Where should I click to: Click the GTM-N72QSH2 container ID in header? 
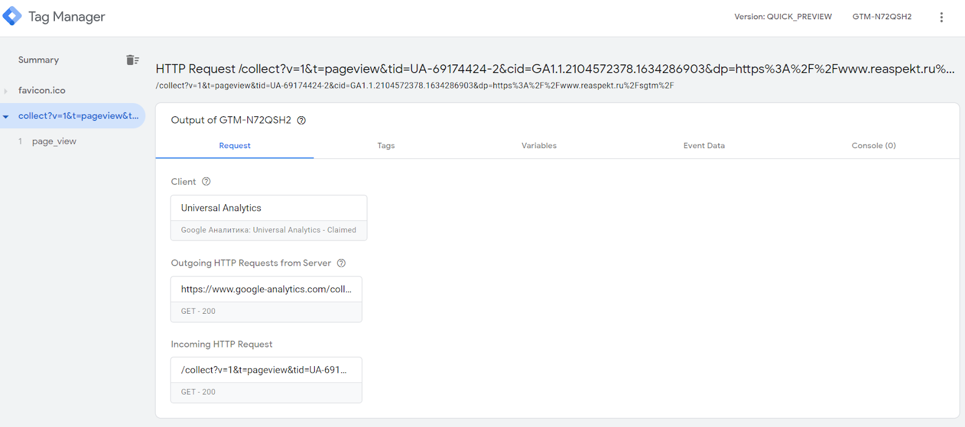[882, 17]
